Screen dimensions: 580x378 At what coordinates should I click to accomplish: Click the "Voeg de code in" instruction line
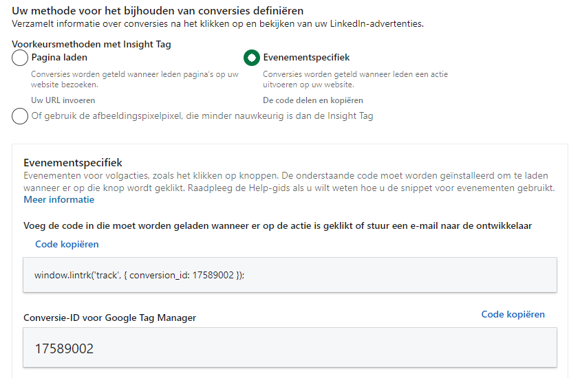277,225
